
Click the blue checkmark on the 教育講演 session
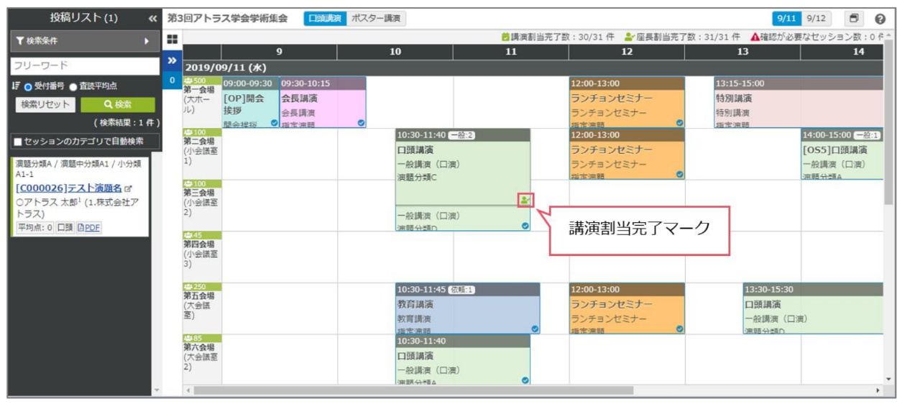click(535, 329)
